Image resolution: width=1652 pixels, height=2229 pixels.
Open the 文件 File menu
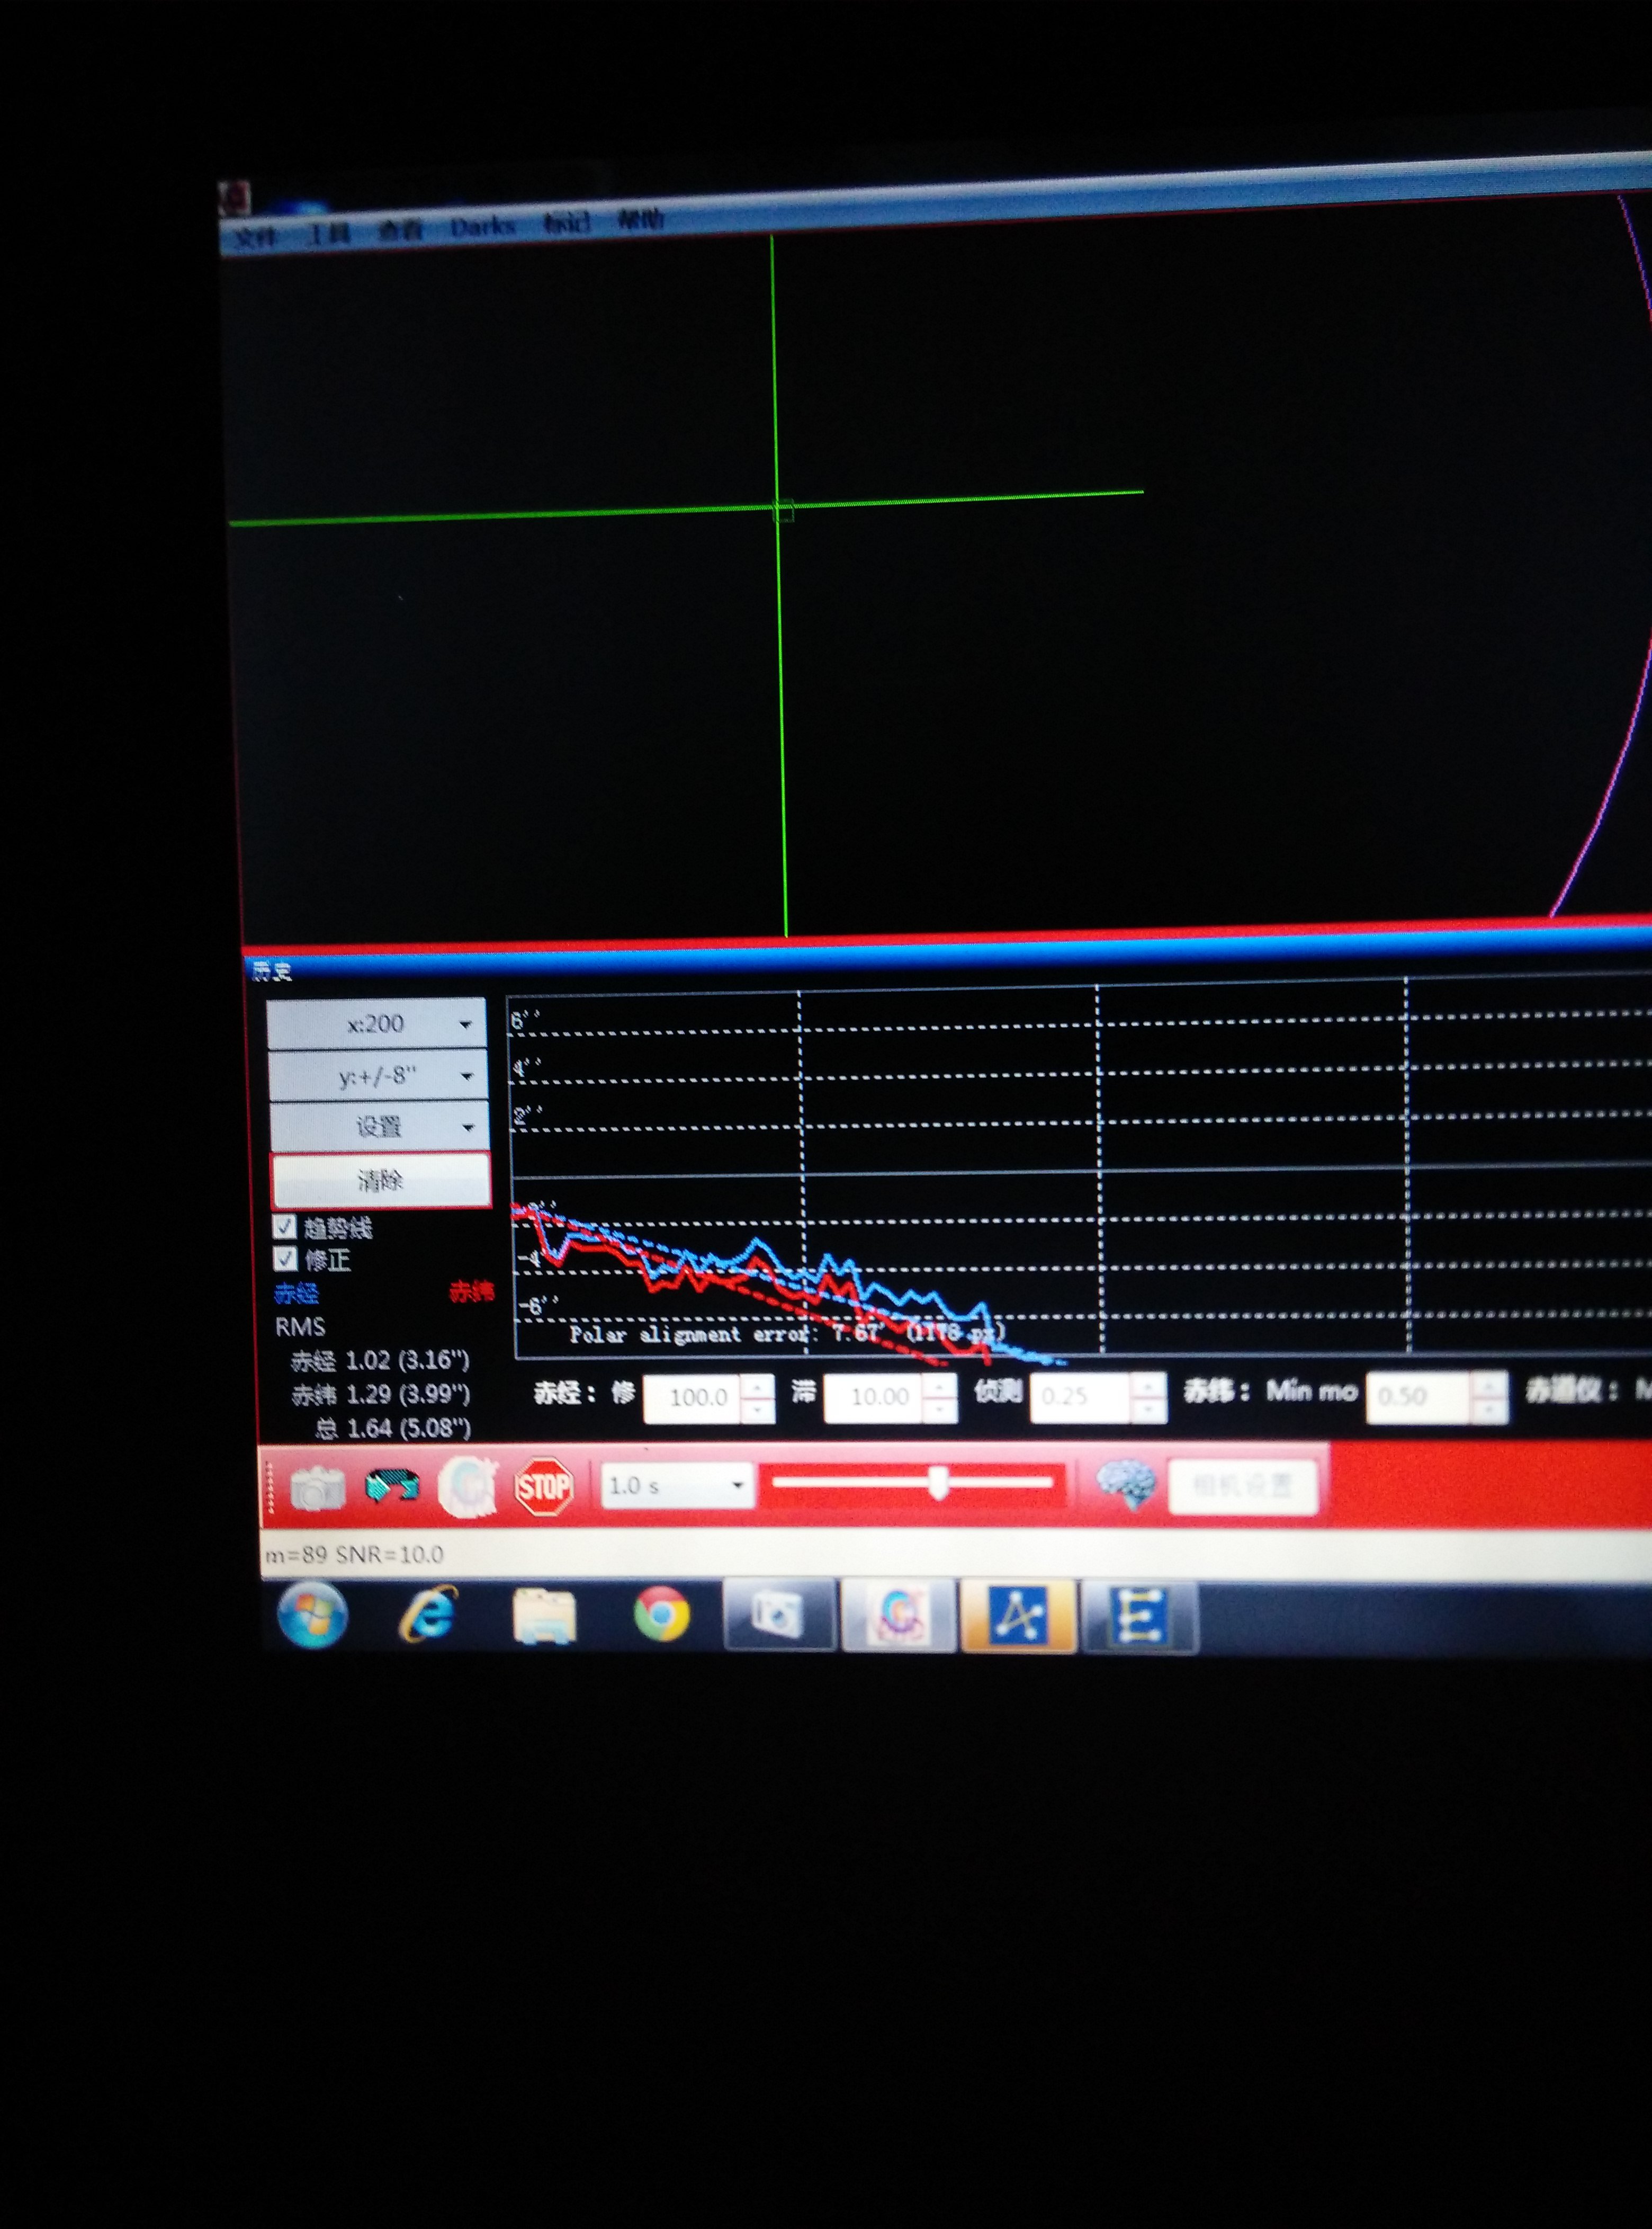coord(255,237)
